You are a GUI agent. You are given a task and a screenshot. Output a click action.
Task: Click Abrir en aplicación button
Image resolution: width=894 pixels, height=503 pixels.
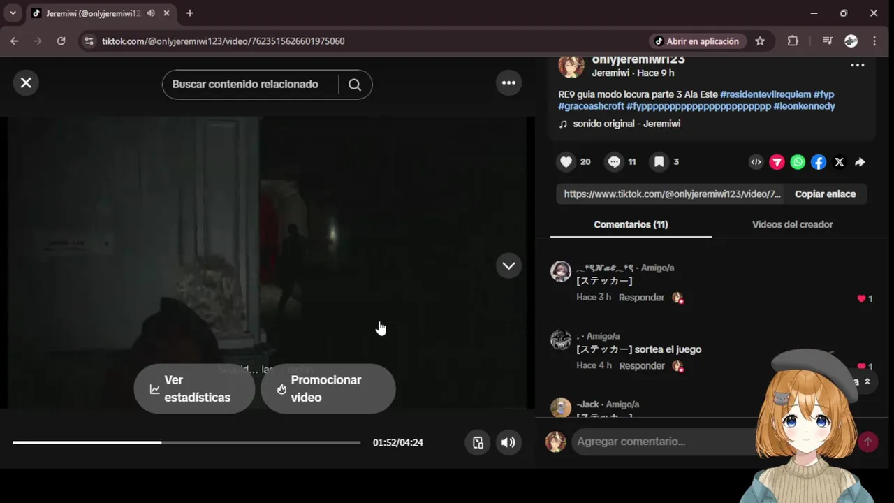(696, 41)
